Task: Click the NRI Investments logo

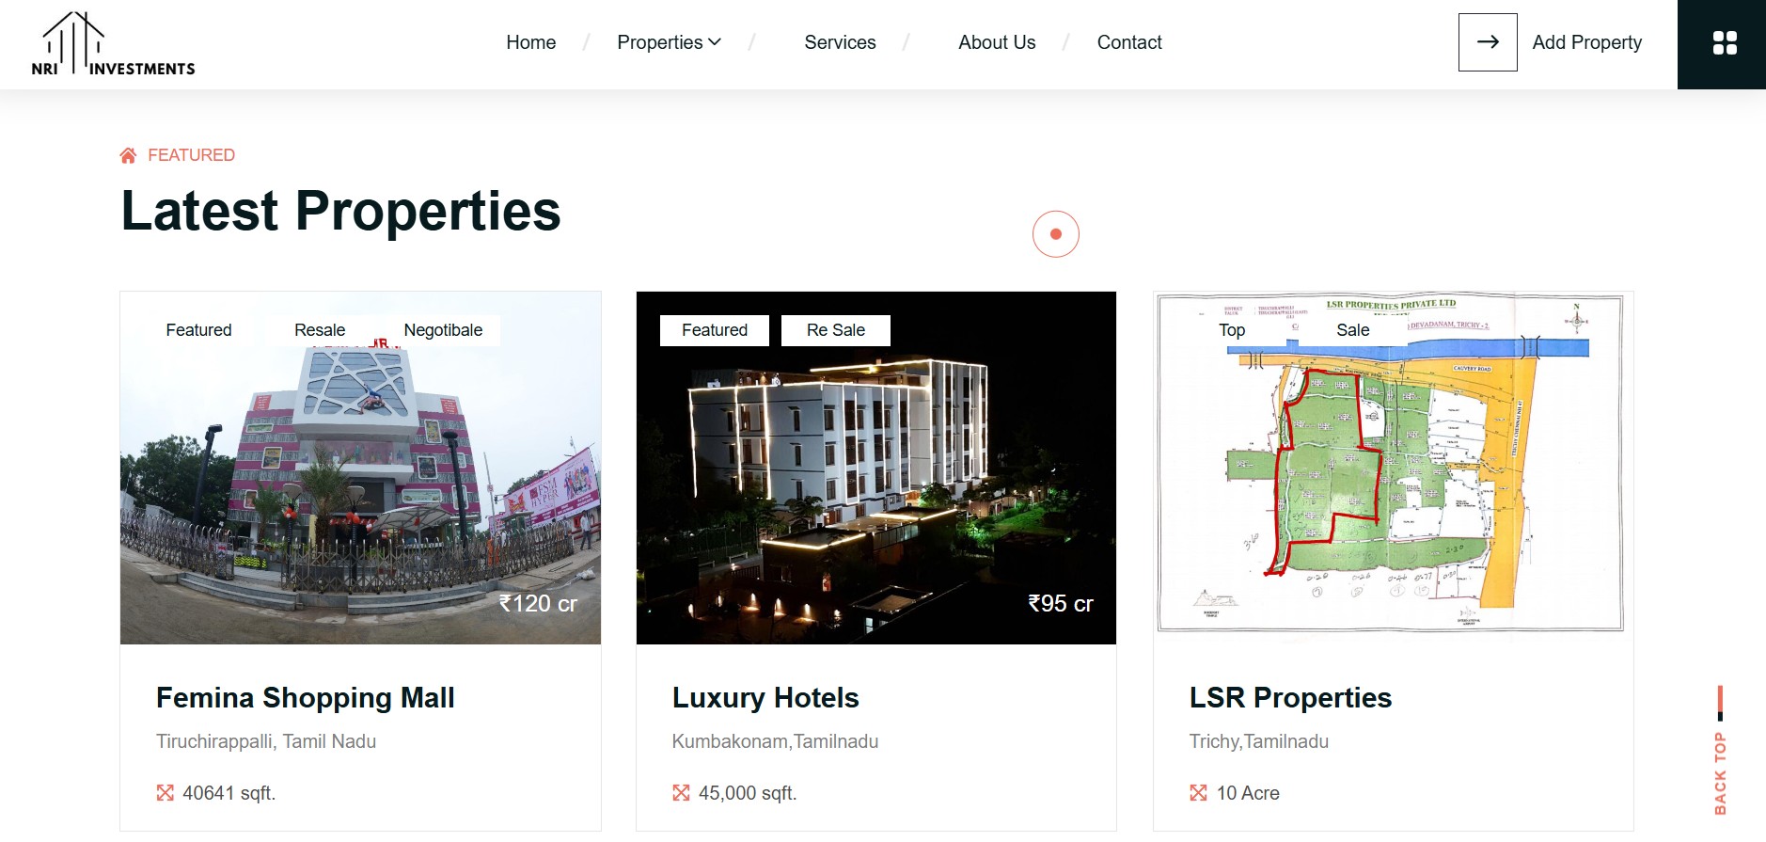Action: [x=113, y=44]
